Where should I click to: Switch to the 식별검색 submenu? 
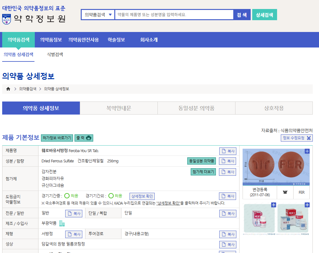coord(55,55)
